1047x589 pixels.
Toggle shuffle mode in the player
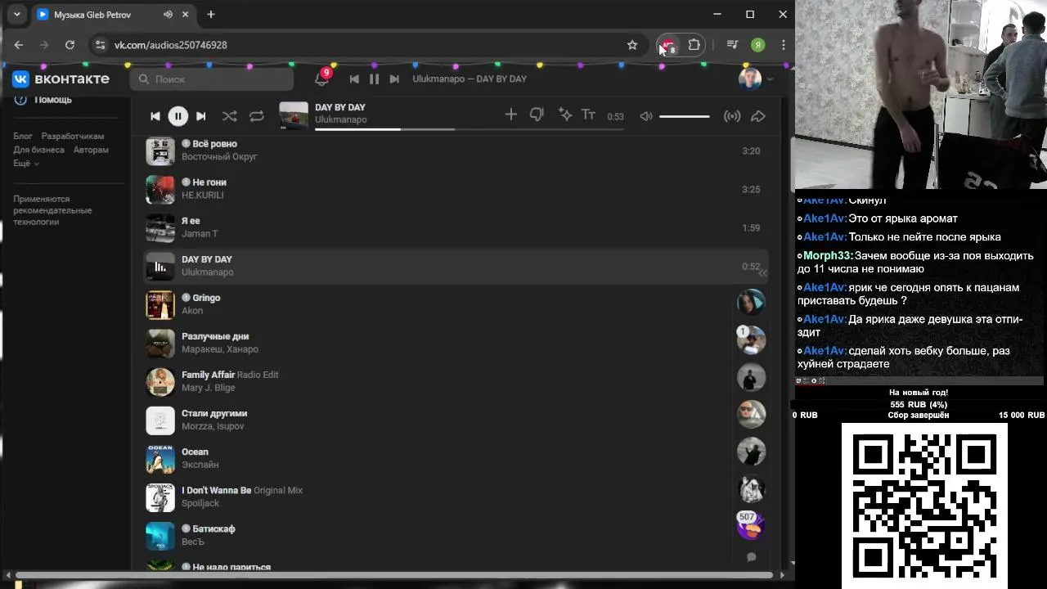(230, 116)
